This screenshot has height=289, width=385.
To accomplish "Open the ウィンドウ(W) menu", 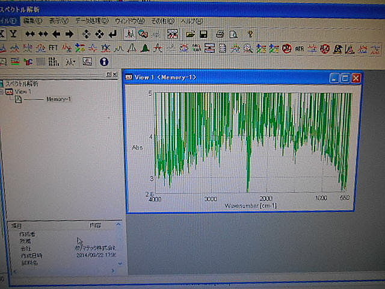I will (129, 21).
